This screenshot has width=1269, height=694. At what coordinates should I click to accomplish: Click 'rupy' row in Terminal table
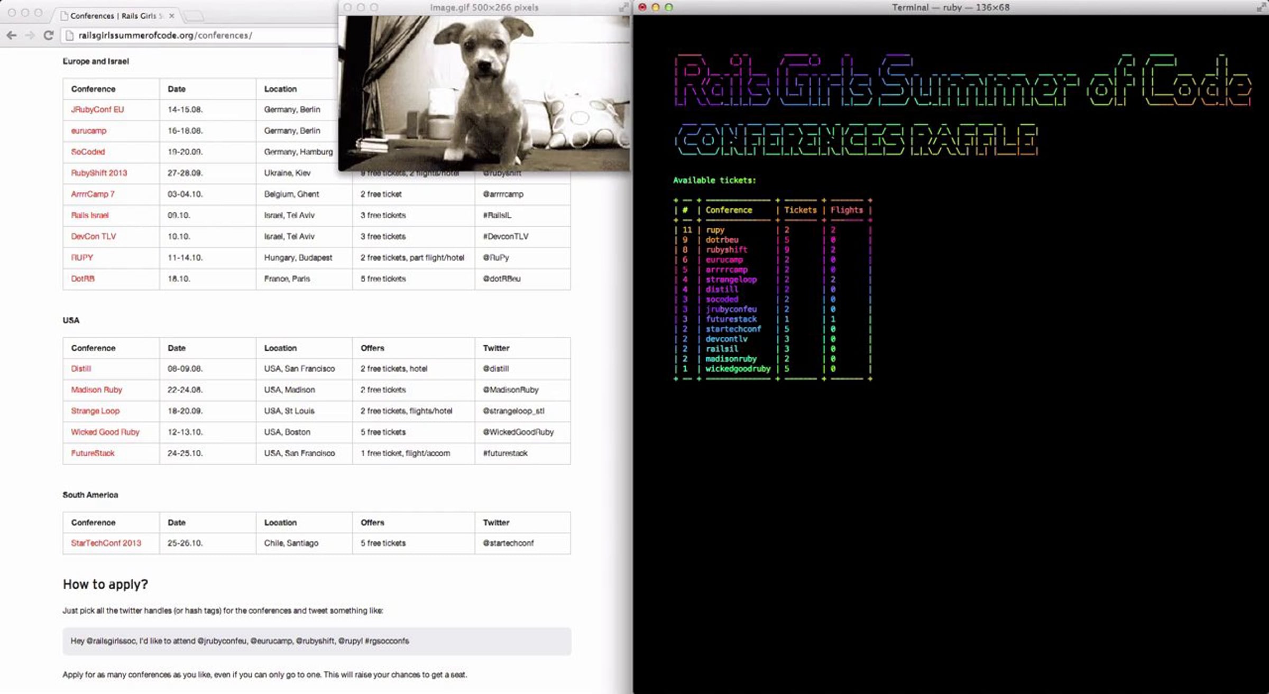(x=773, y=230)
